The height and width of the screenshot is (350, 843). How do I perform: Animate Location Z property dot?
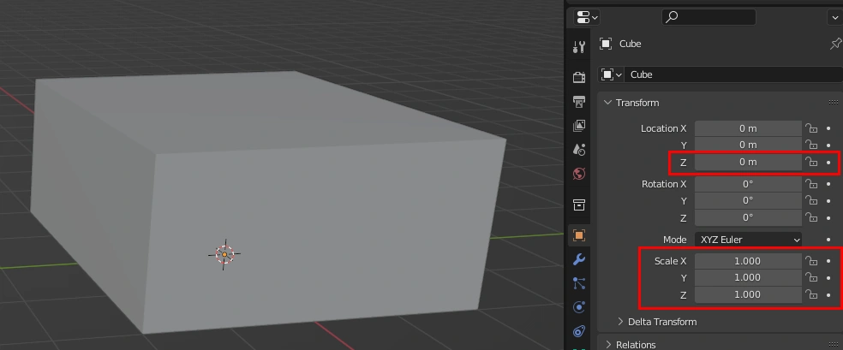click(x=828, y=162)
